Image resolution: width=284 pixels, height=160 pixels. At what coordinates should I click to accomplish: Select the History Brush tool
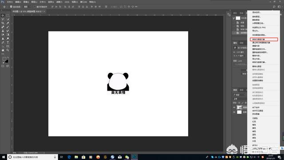[x=8, y=31]
